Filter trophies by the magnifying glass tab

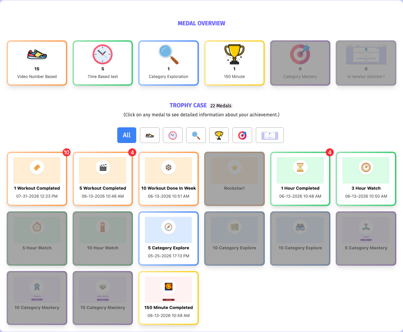196,135
